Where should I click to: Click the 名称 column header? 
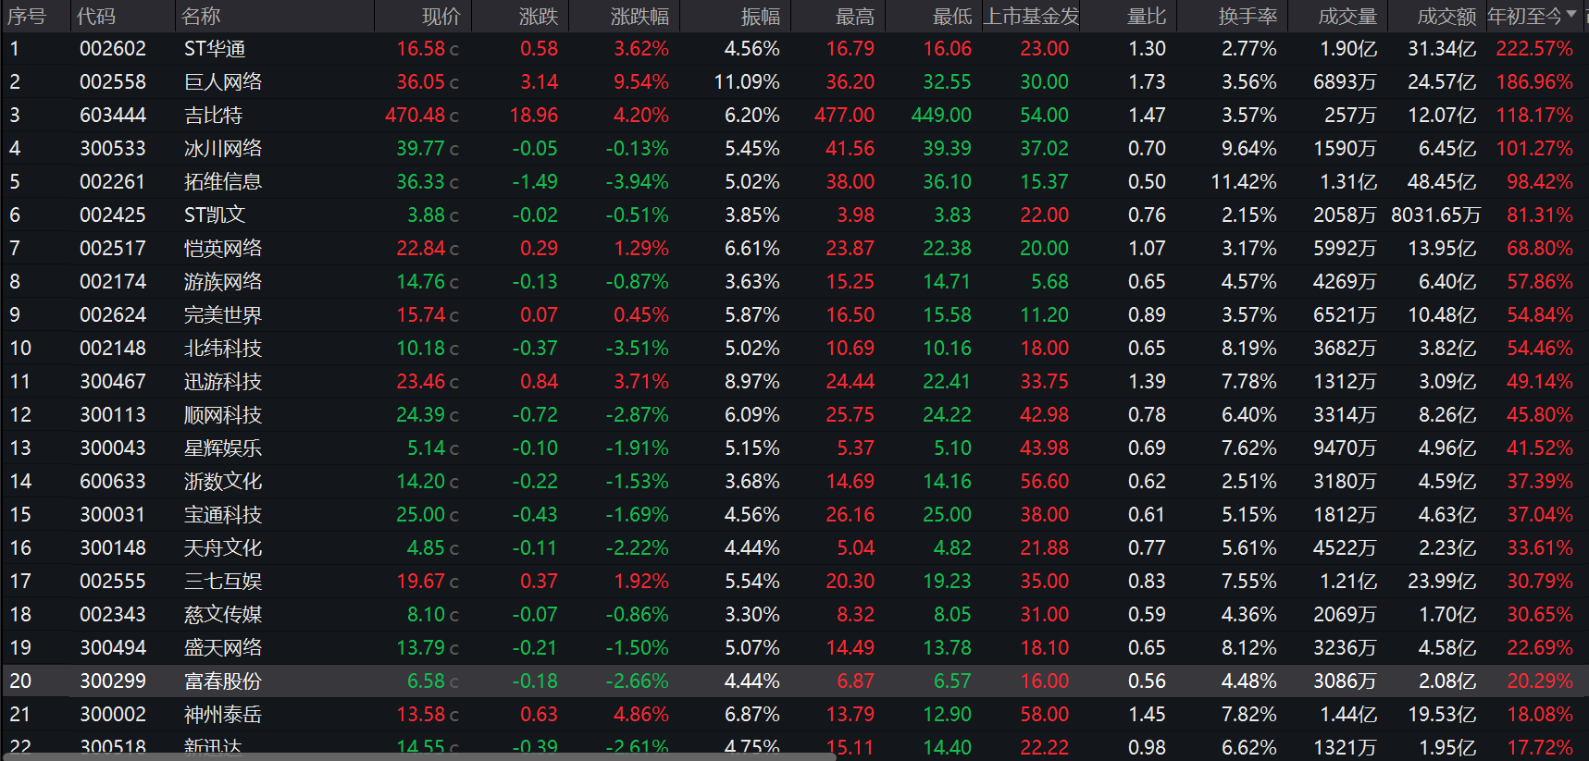pyautogui.click(x=201, y=16)
